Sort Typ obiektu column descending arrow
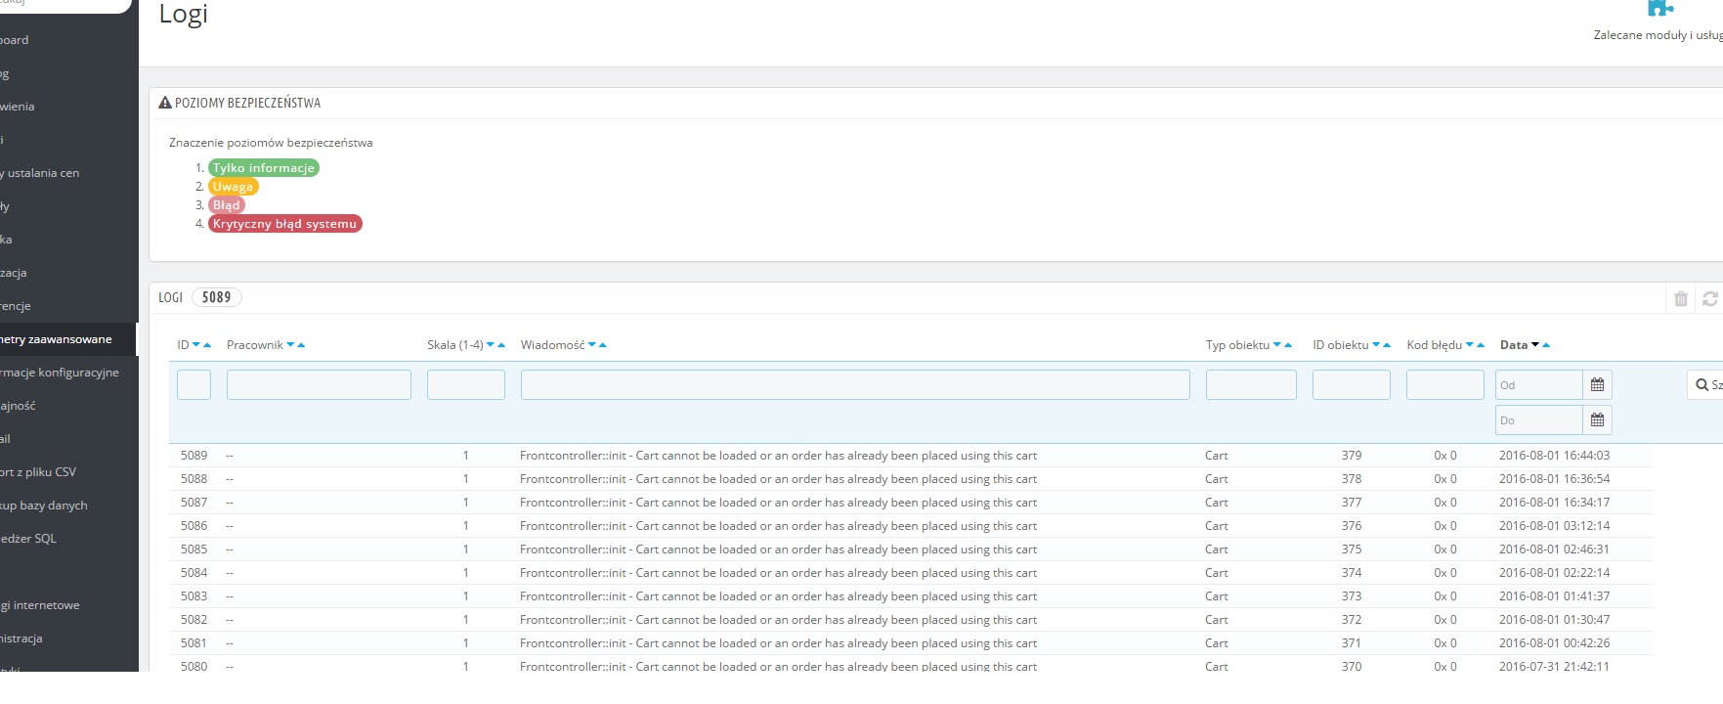 [1277, 345]
